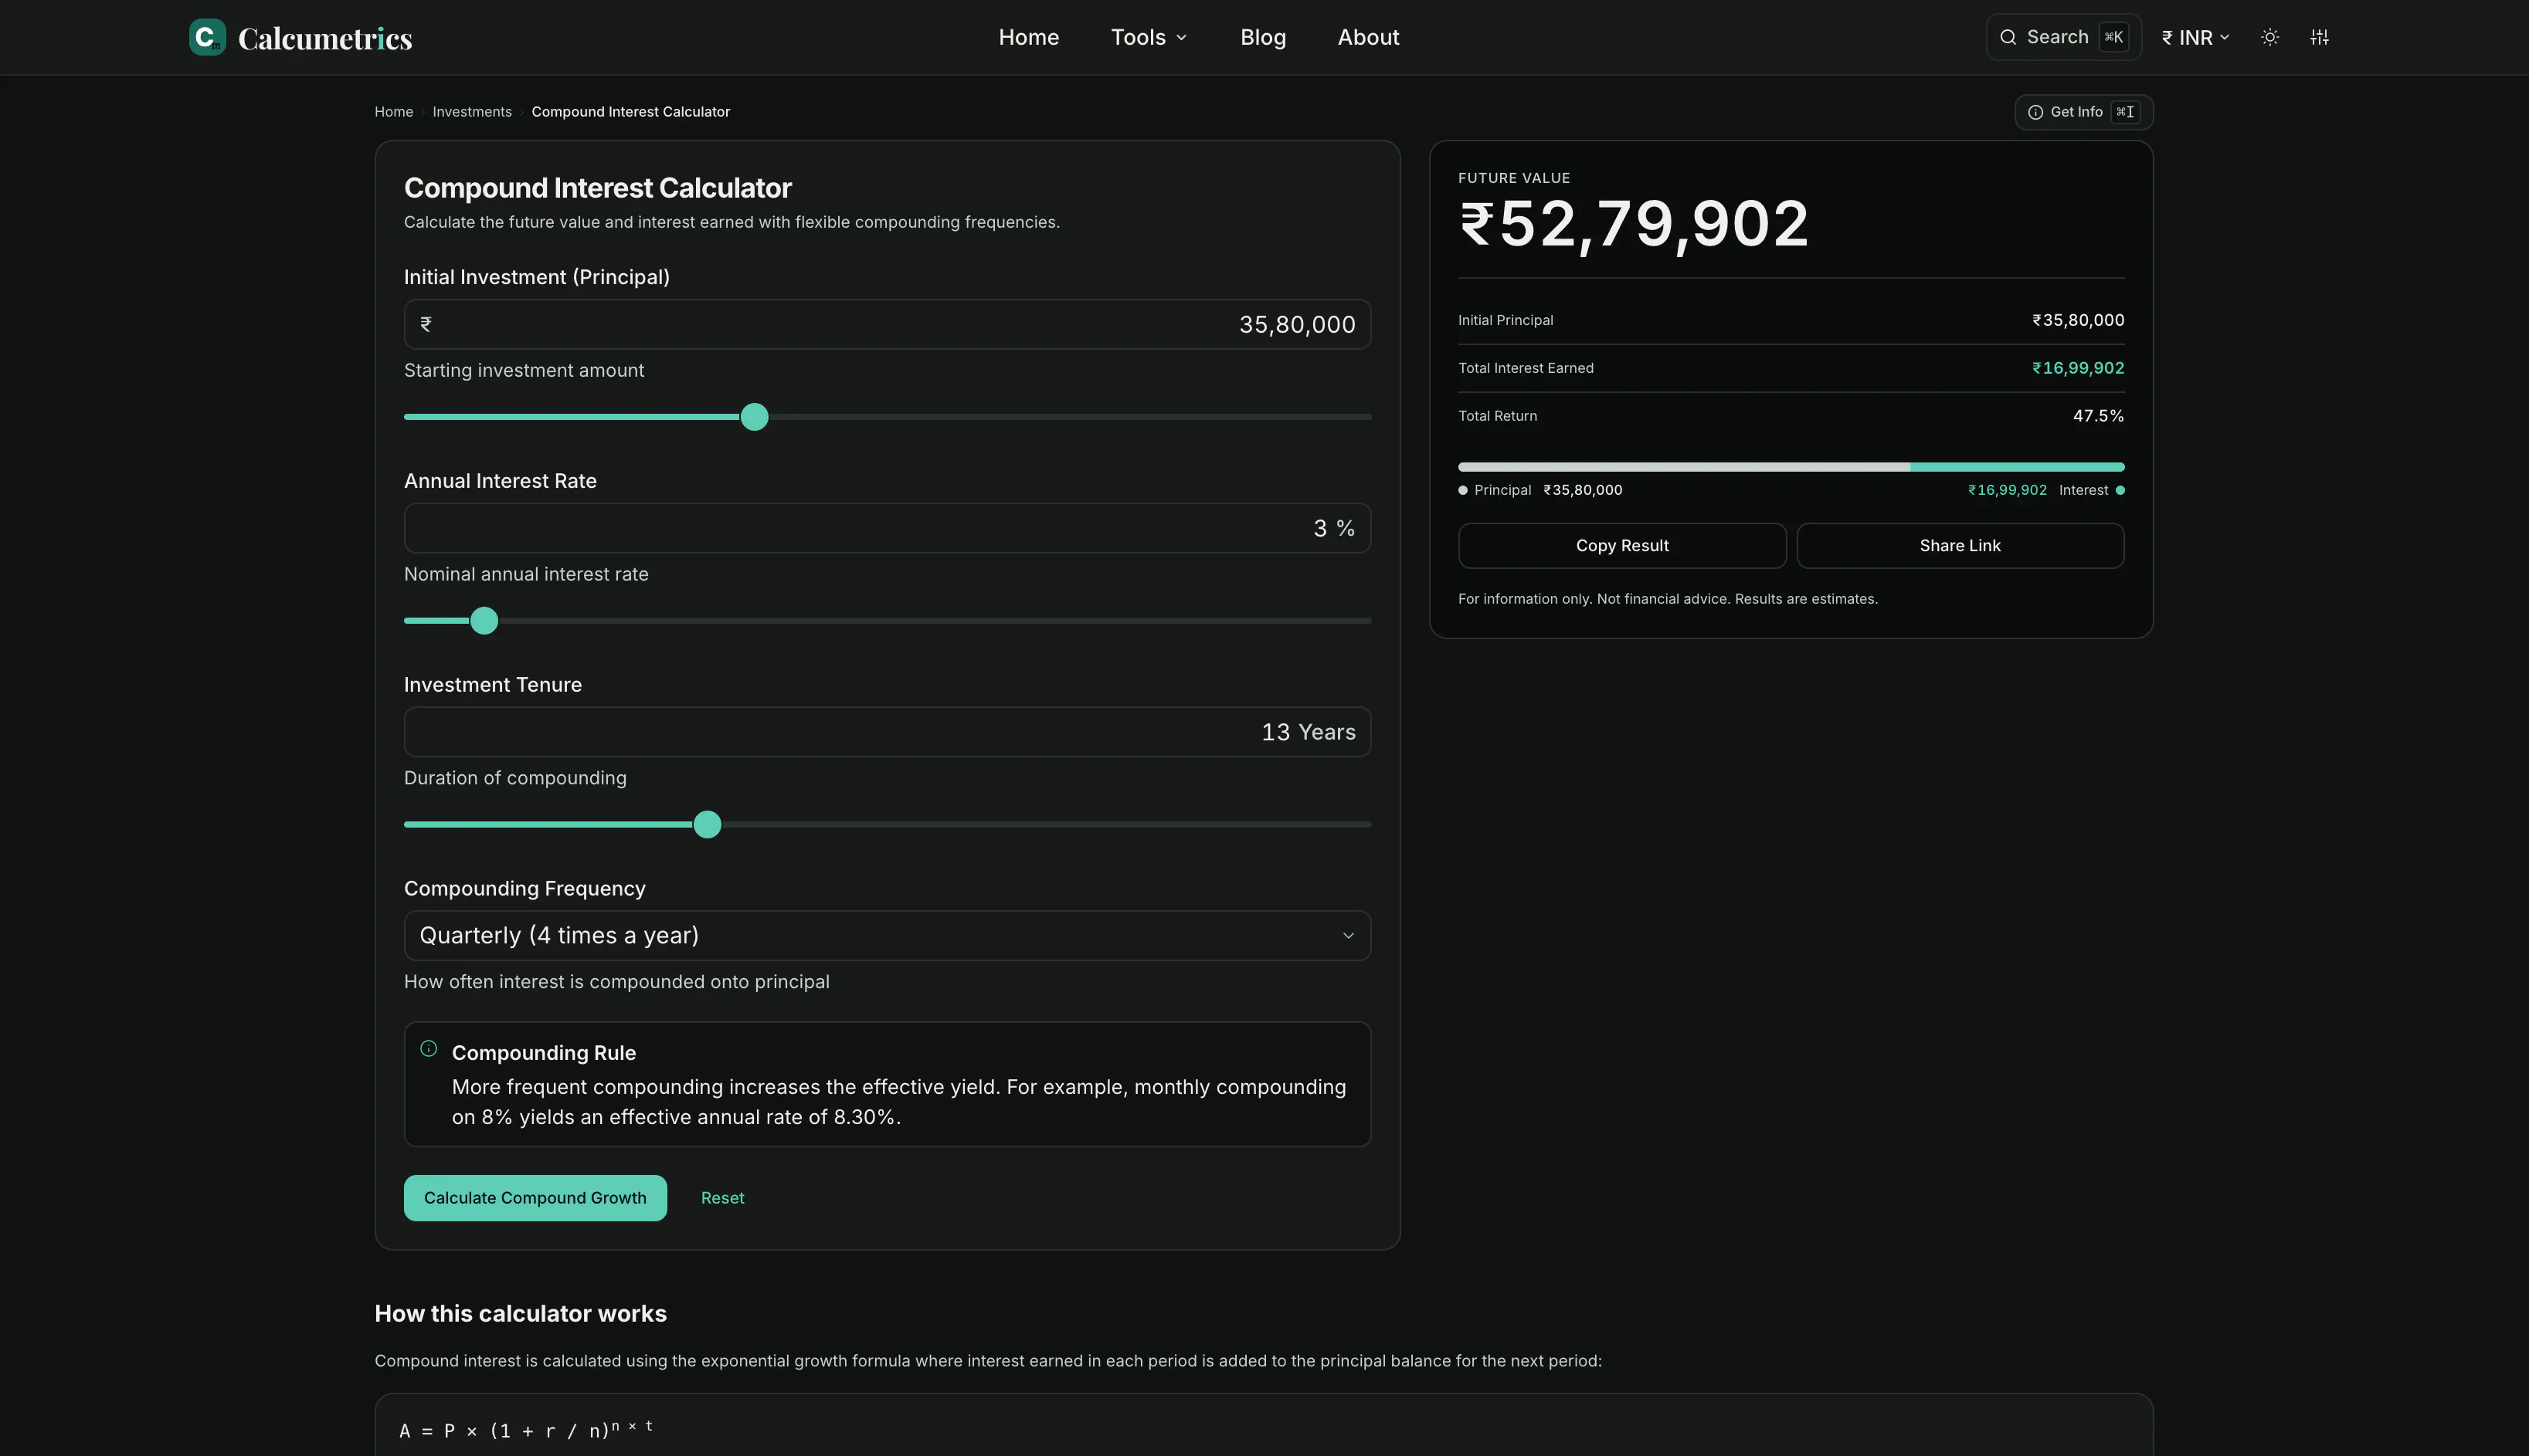Open the INR currency dropdown
This screenshot has height=1456, width=2529.
(x=2195, y=37)
